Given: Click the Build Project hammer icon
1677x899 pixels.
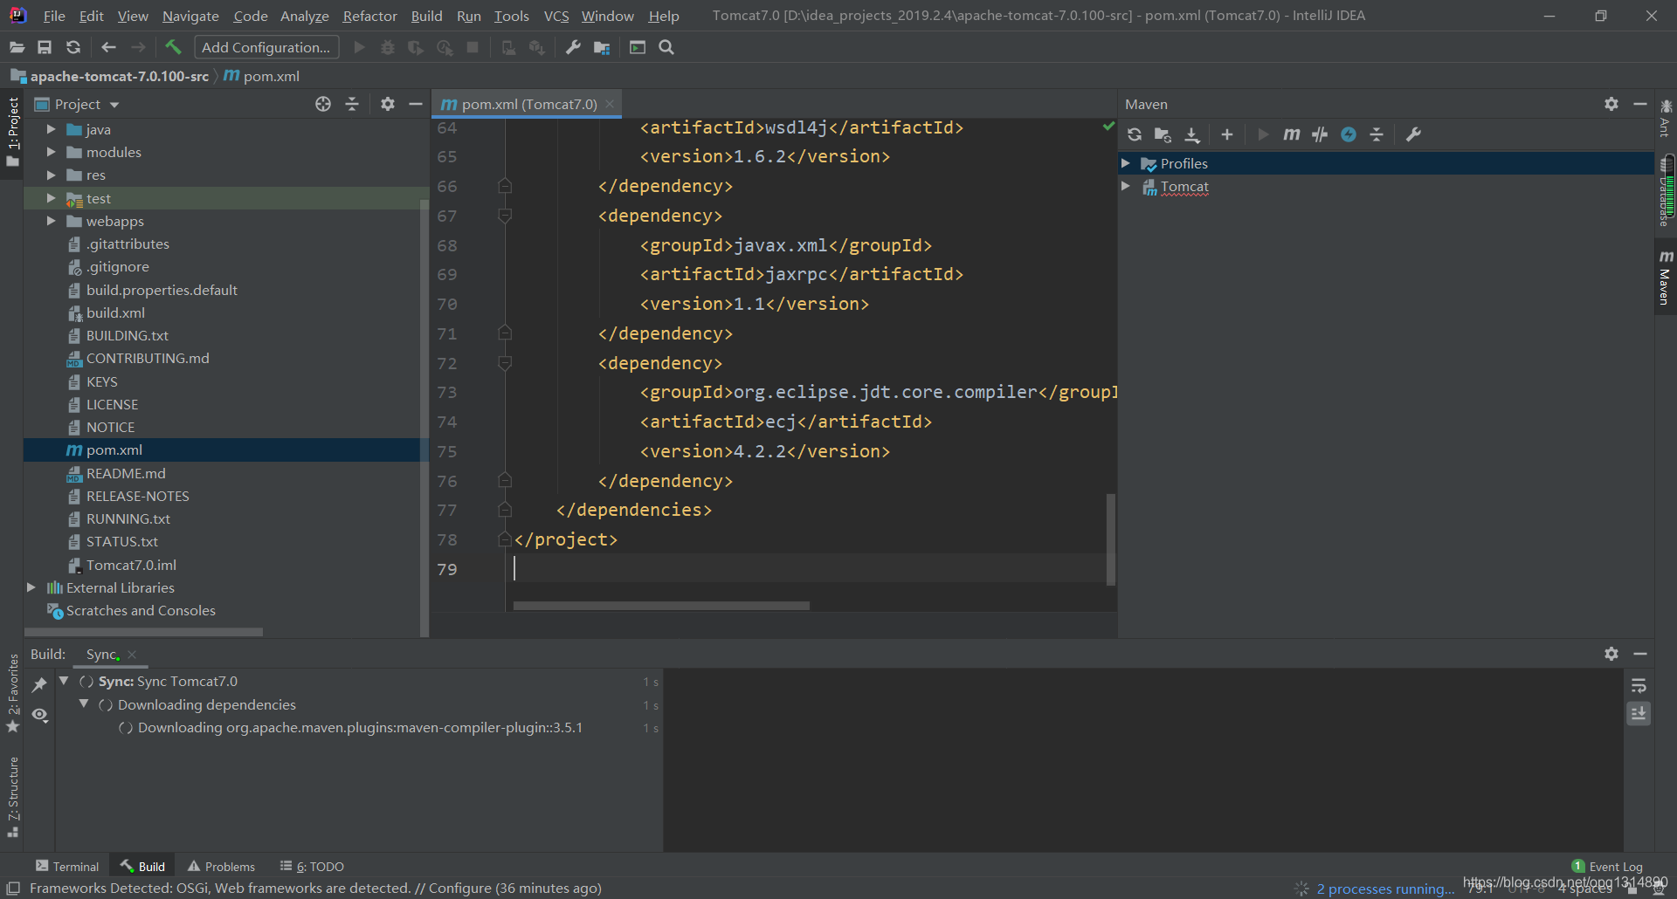Looking at the screenshot, I should pos(173,47).
